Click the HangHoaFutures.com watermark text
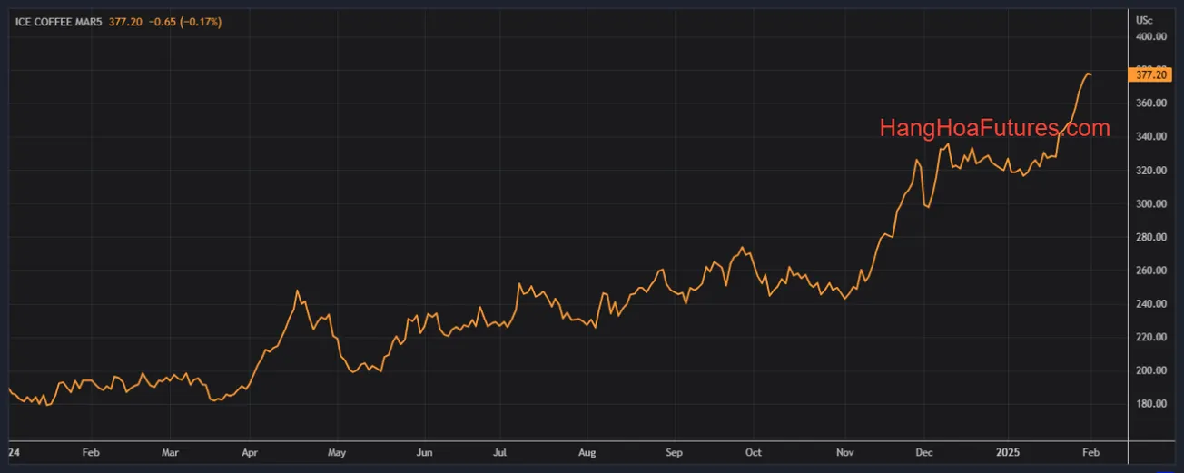 (x=994, y=129)
